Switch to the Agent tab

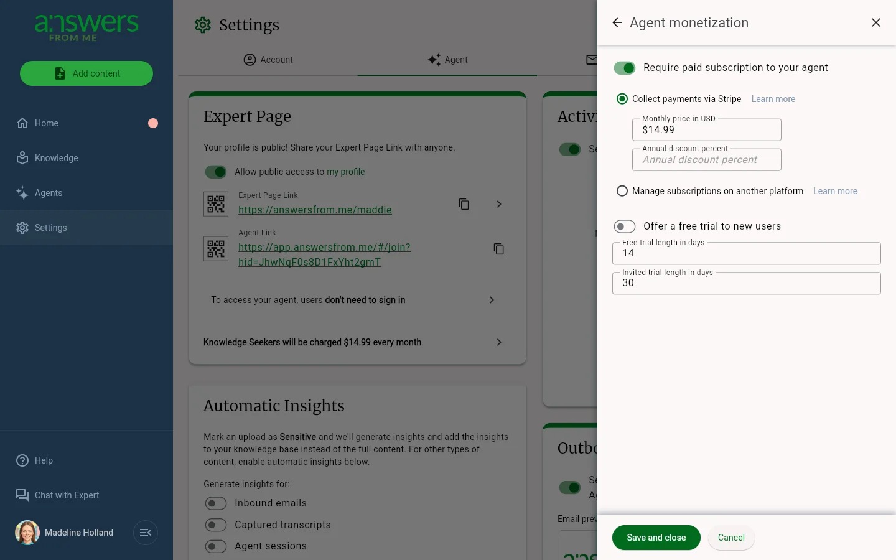(447, 60)
